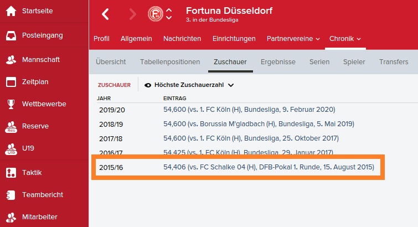Screen dimensions: 418x227
Task: Click the 2019/20 entry versus 1. FC Köln
Action: click(257, 110)
